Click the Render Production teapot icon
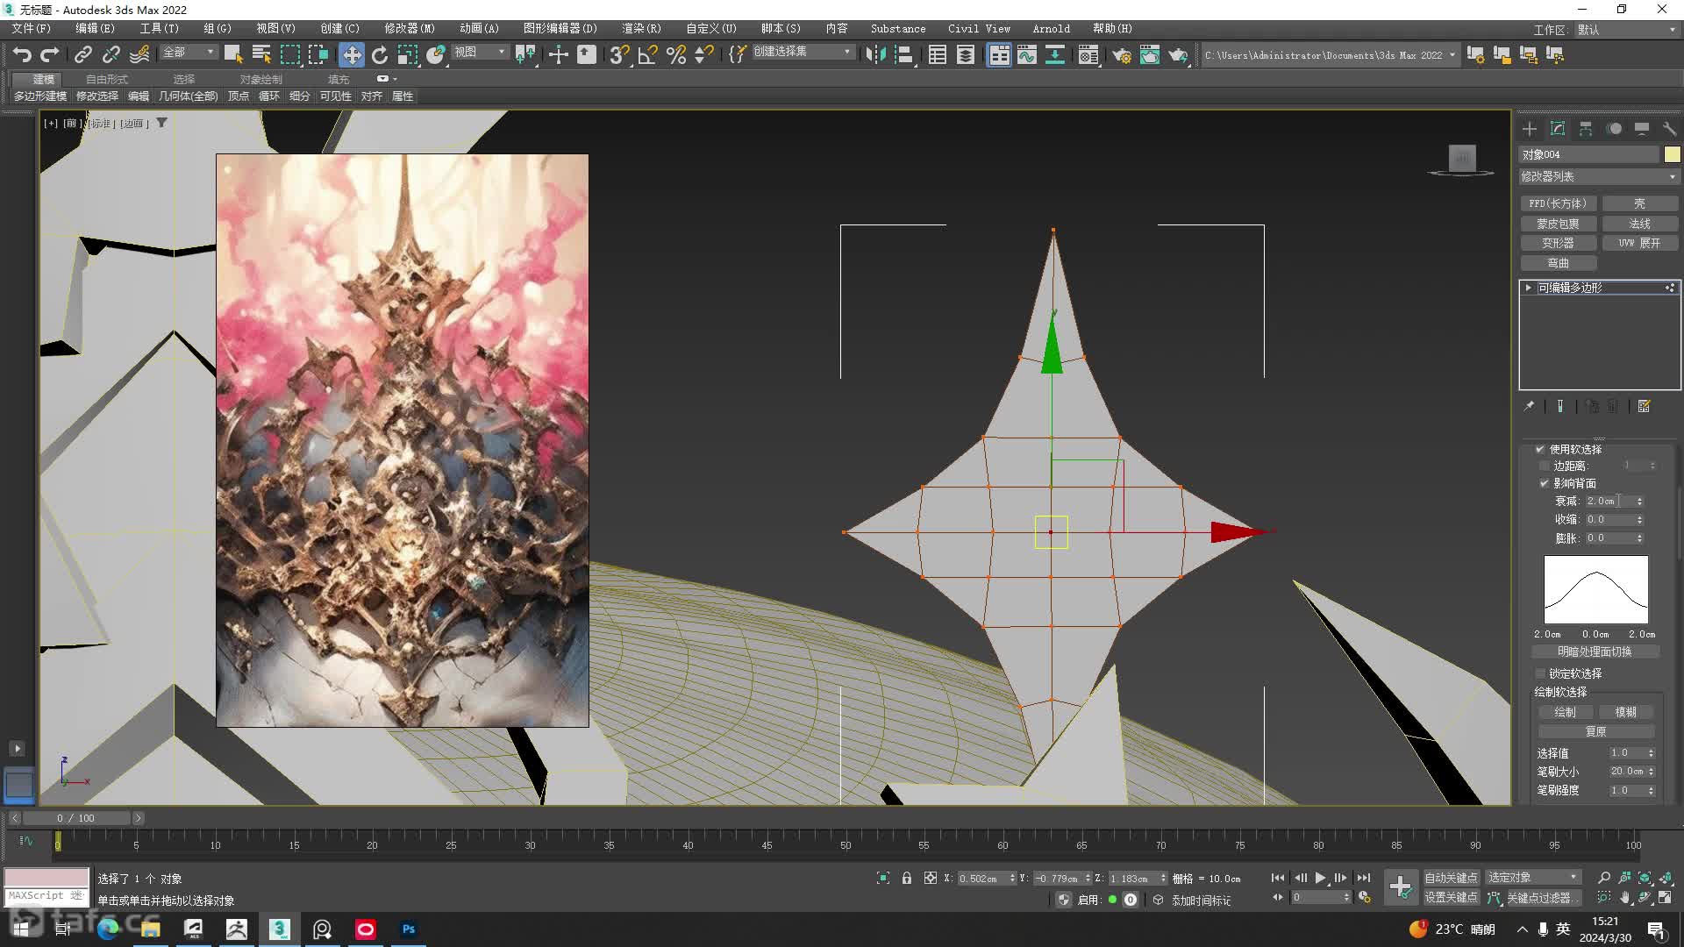Viewport: 1684px width, 947px height. tap(1177, 54)
